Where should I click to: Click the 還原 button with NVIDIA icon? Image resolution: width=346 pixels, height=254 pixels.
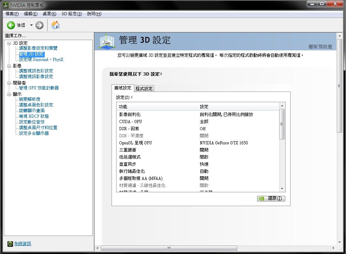271,199
